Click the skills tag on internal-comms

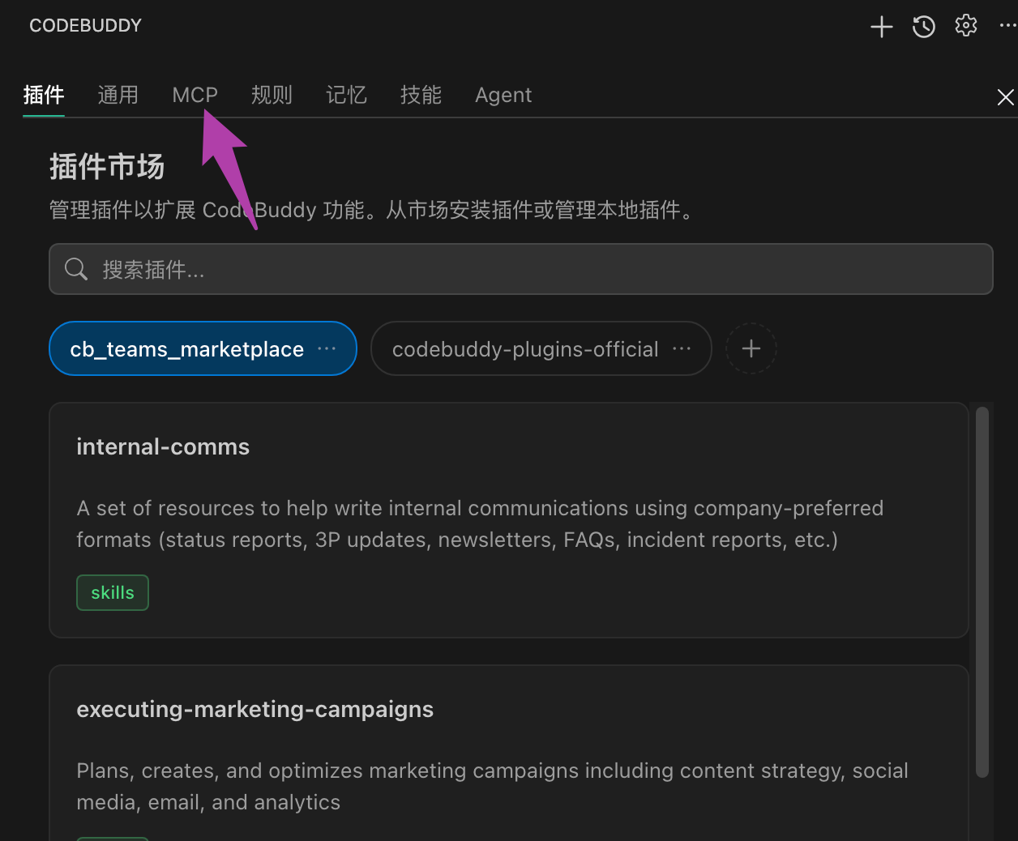(113, 592)
